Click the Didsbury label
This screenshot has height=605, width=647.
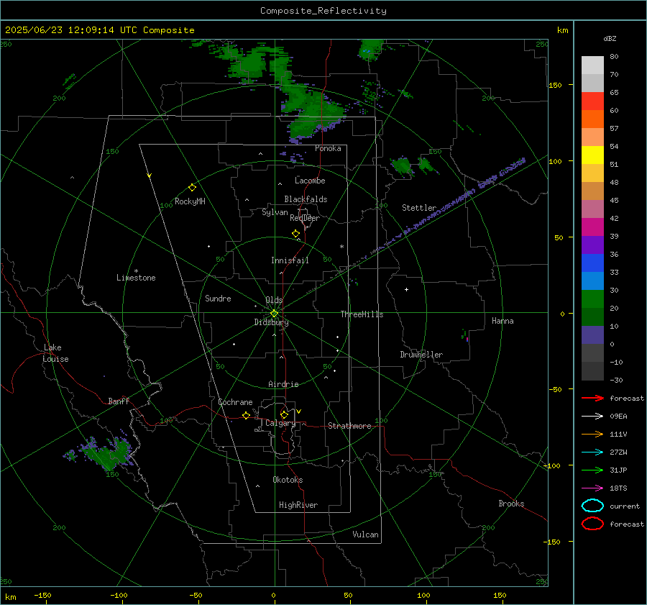pos(271,322)
